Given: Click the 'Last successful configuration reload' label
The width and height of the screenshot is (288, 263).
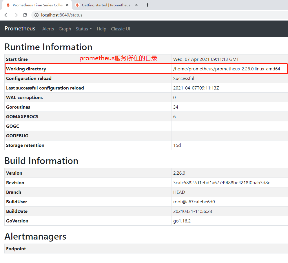Looking at the screenshot, I should 45,88.
